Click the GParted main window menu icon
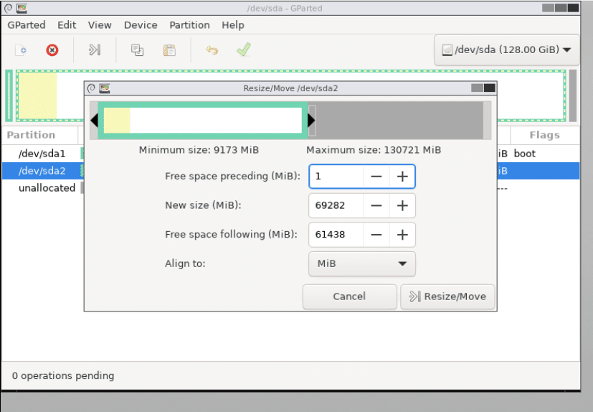 click(8, 8)
